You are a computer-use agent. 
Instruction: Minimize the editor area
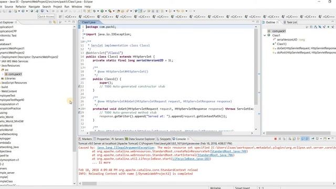[x=253, y=22]
